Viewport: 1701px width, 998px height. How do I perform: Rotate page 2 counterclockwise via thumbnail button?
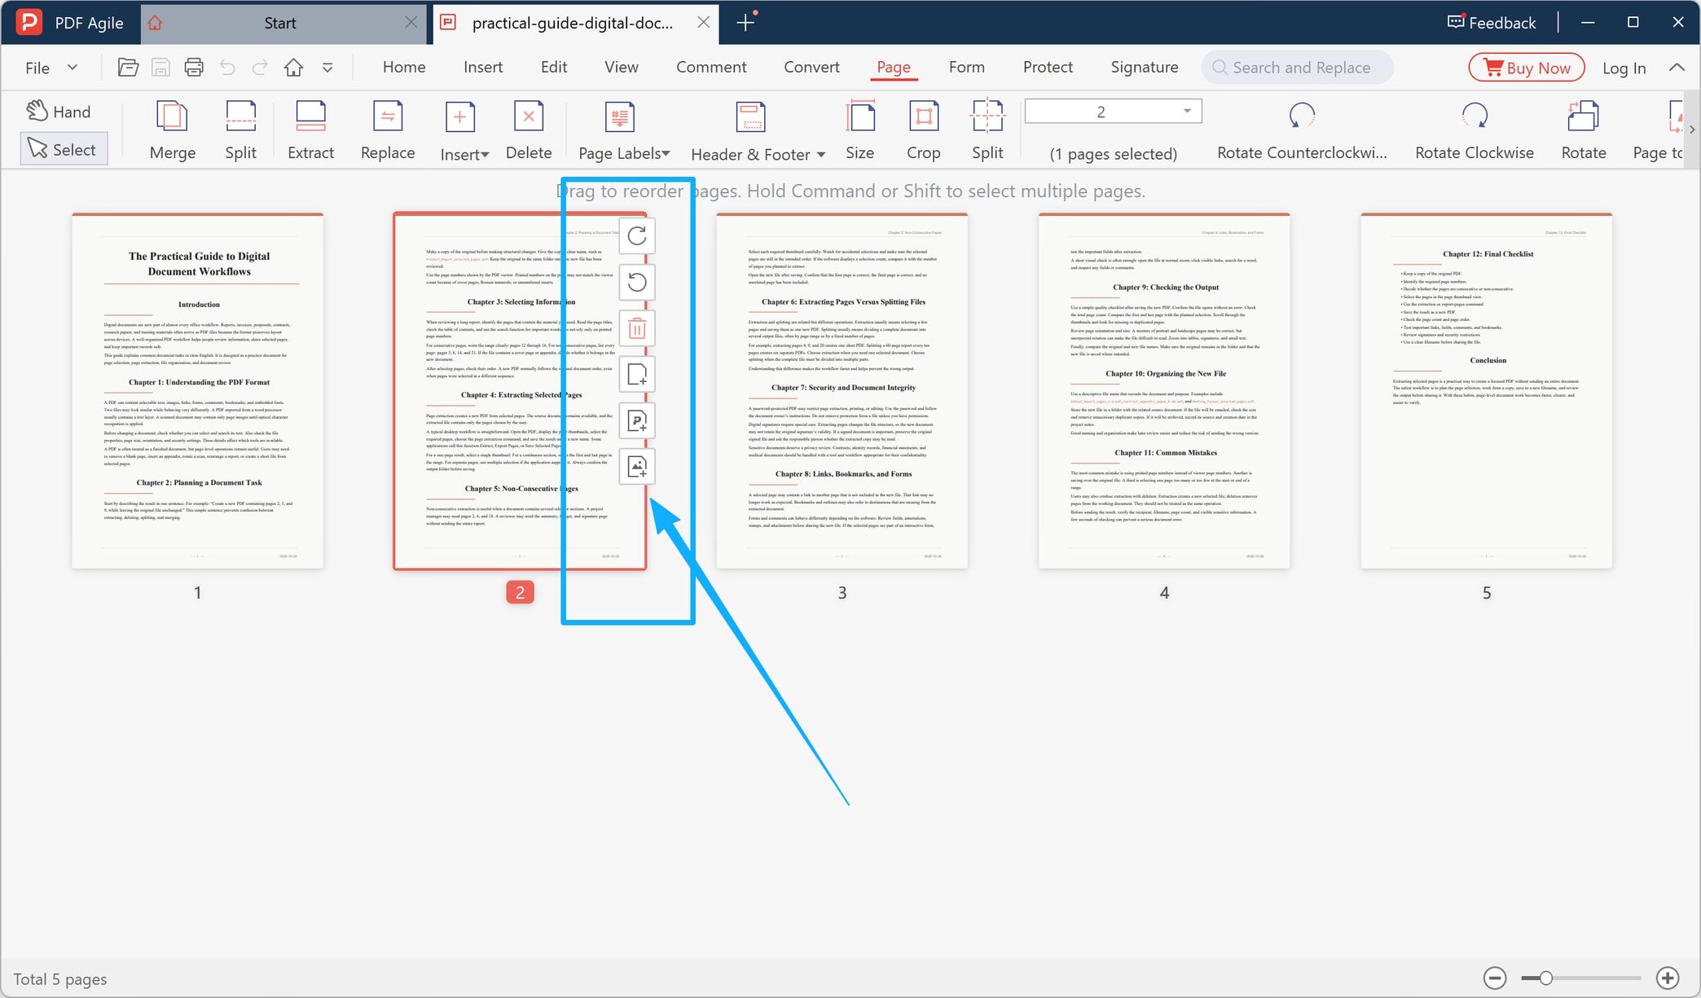(637, 283)
